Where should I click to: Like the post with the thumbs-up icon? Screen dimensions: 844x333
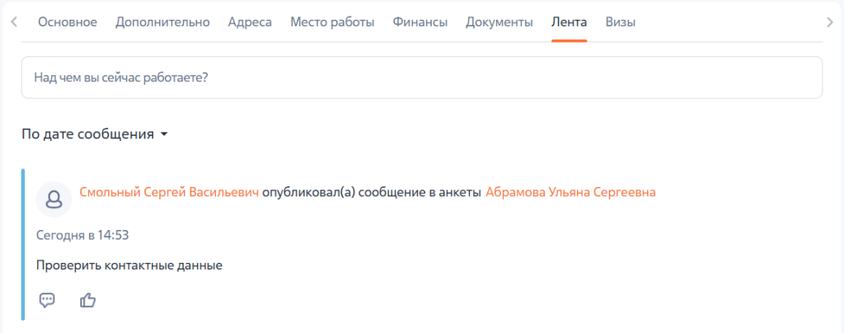[x=87, y=300]
